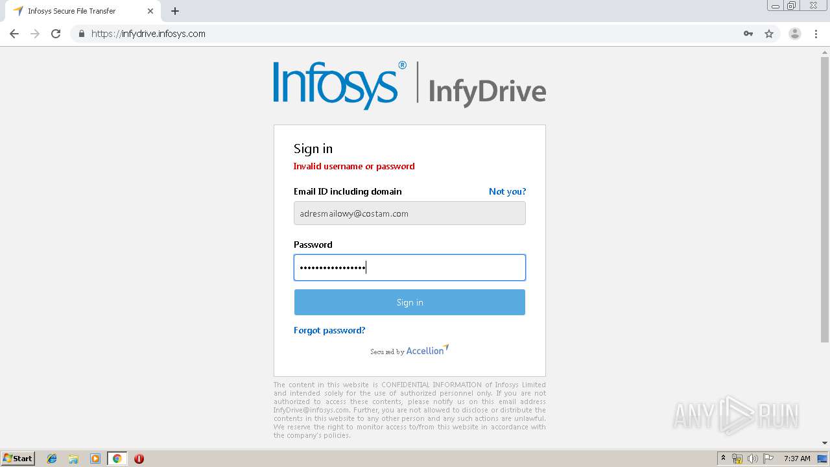Image resolution: width=830 pixels, height=467 pixels.
Task: Click the scrollbar up arrow
Action: pos(825,52)
